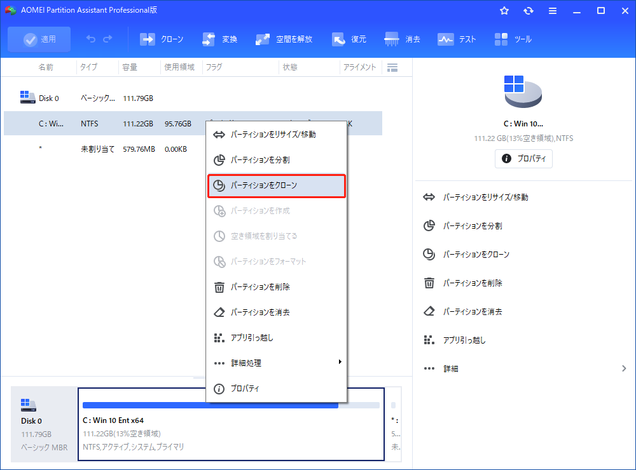This screenshot has width=636, height=470.
Task: Undo the last operation with the undo arrow
Action: [x=91, y=39]
